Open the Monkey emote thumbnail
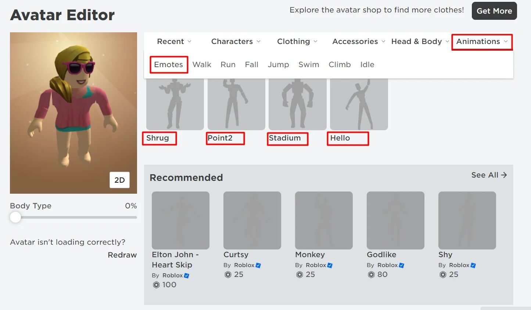531x310 pixels. (324, 220)
